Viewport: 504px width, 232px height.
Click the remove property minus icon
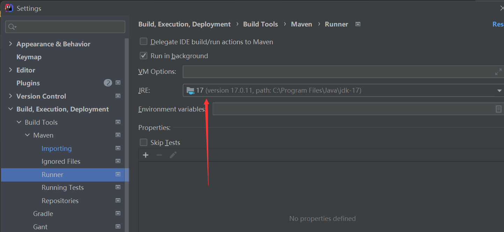tap(159, 155)
